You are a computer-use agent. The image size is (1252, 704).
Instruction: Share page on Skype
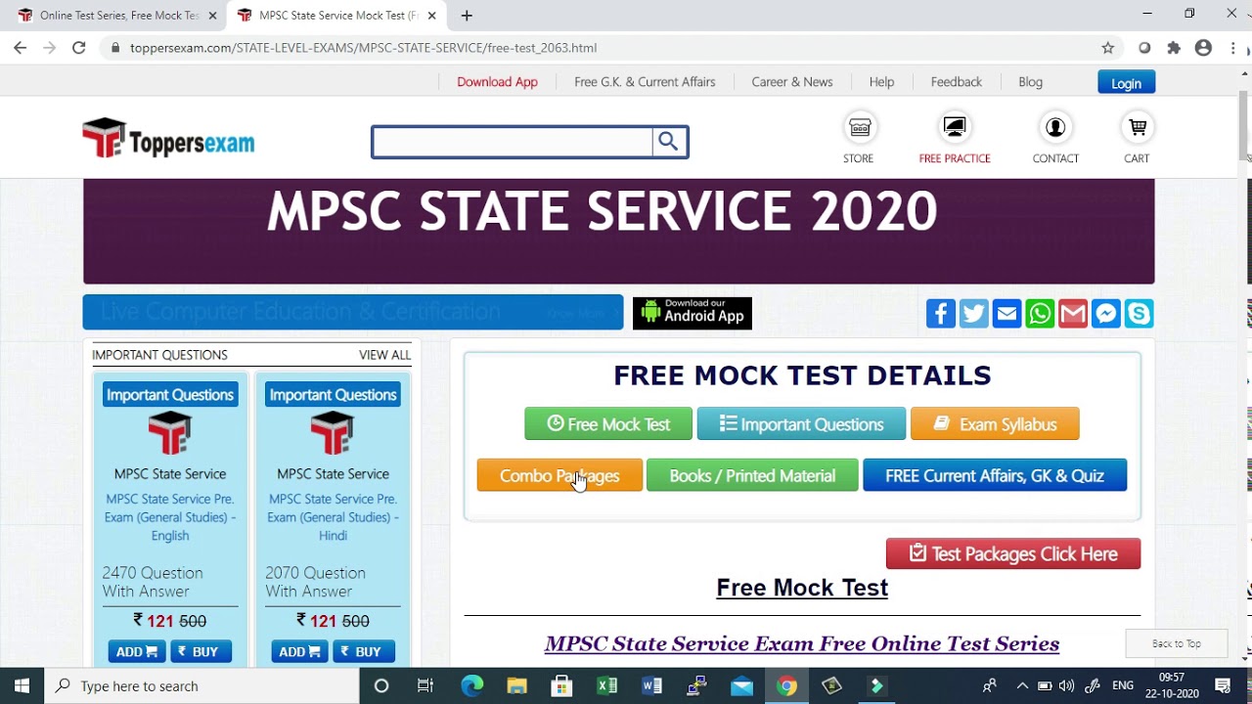pyautogui.click(x=1139, y=314)
